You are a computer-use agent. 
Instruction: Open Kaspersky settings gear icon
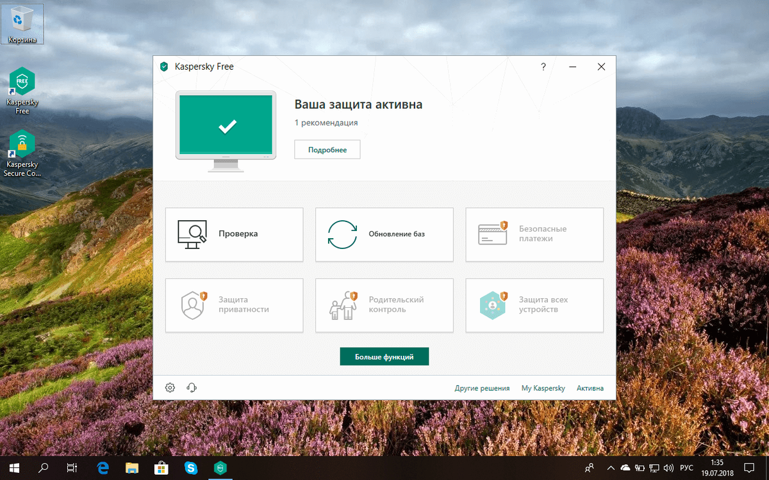pos(170,387)
